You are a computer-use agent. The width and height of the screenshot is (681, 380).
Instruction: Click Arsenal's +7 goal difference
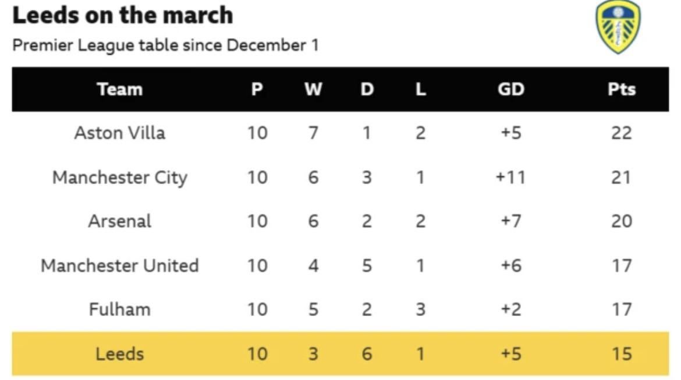pos(510,221)
